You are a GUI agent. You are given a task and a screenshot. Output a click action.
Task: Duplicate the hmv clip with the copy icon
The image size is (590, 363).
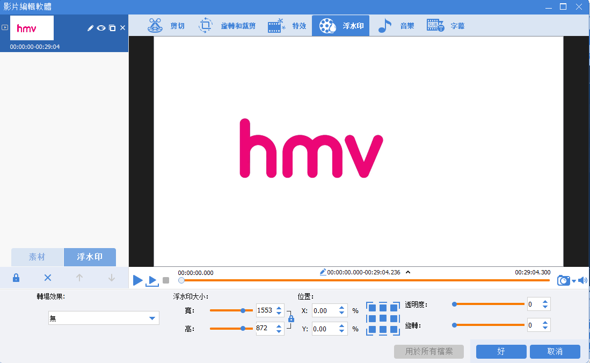click(112, 28)
